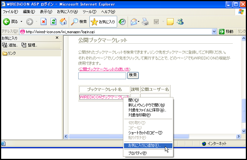The height and width of the screenshot is (160, 247).
Task: Click the 検索 button beside the search field
Action: [133, 75]
